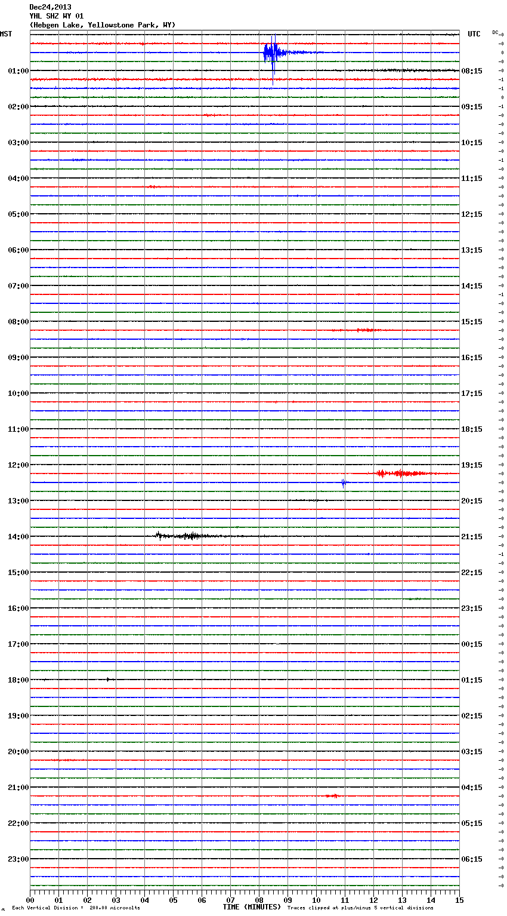The width and height of the screenshot is (507, 916).
Task: Click the black seismic event on the 14:00 trace
Action: tap(191, 536)
